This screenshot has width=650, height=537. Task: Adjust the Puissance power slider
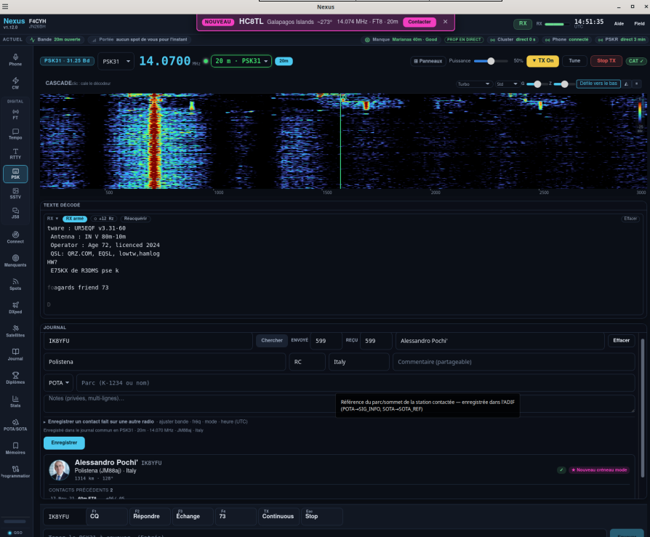click(491, 61)
